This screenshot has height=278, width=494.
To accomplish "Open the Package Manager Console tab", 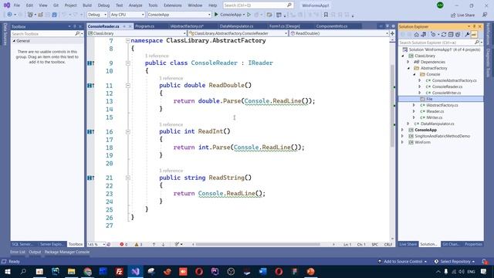I will pos(67,252).
